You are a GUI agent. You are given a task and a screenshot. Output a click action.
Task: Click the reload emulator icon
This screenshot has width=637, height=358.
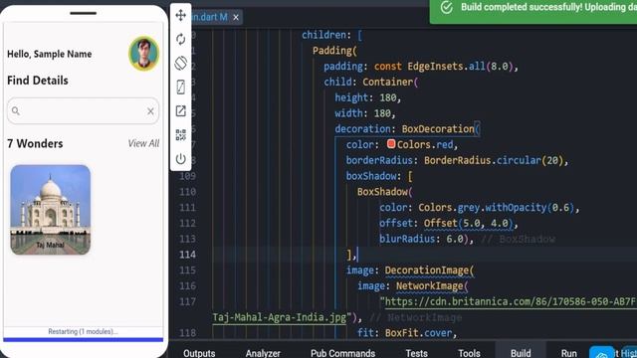pos(181,39)
